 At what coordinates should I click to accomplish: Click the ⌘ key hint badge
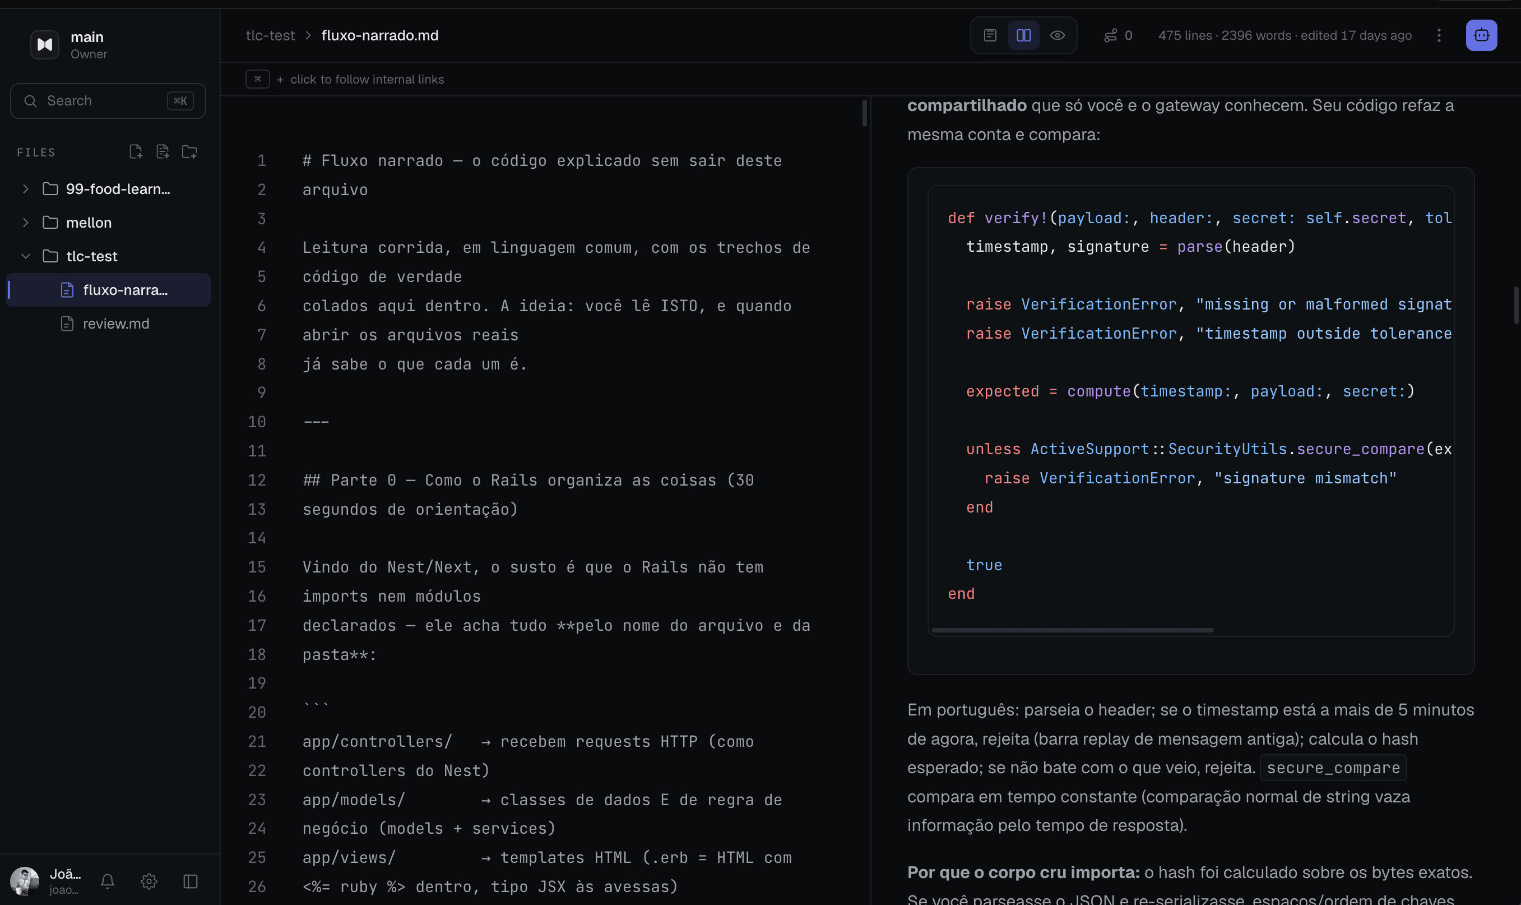(x=258, y=79)
